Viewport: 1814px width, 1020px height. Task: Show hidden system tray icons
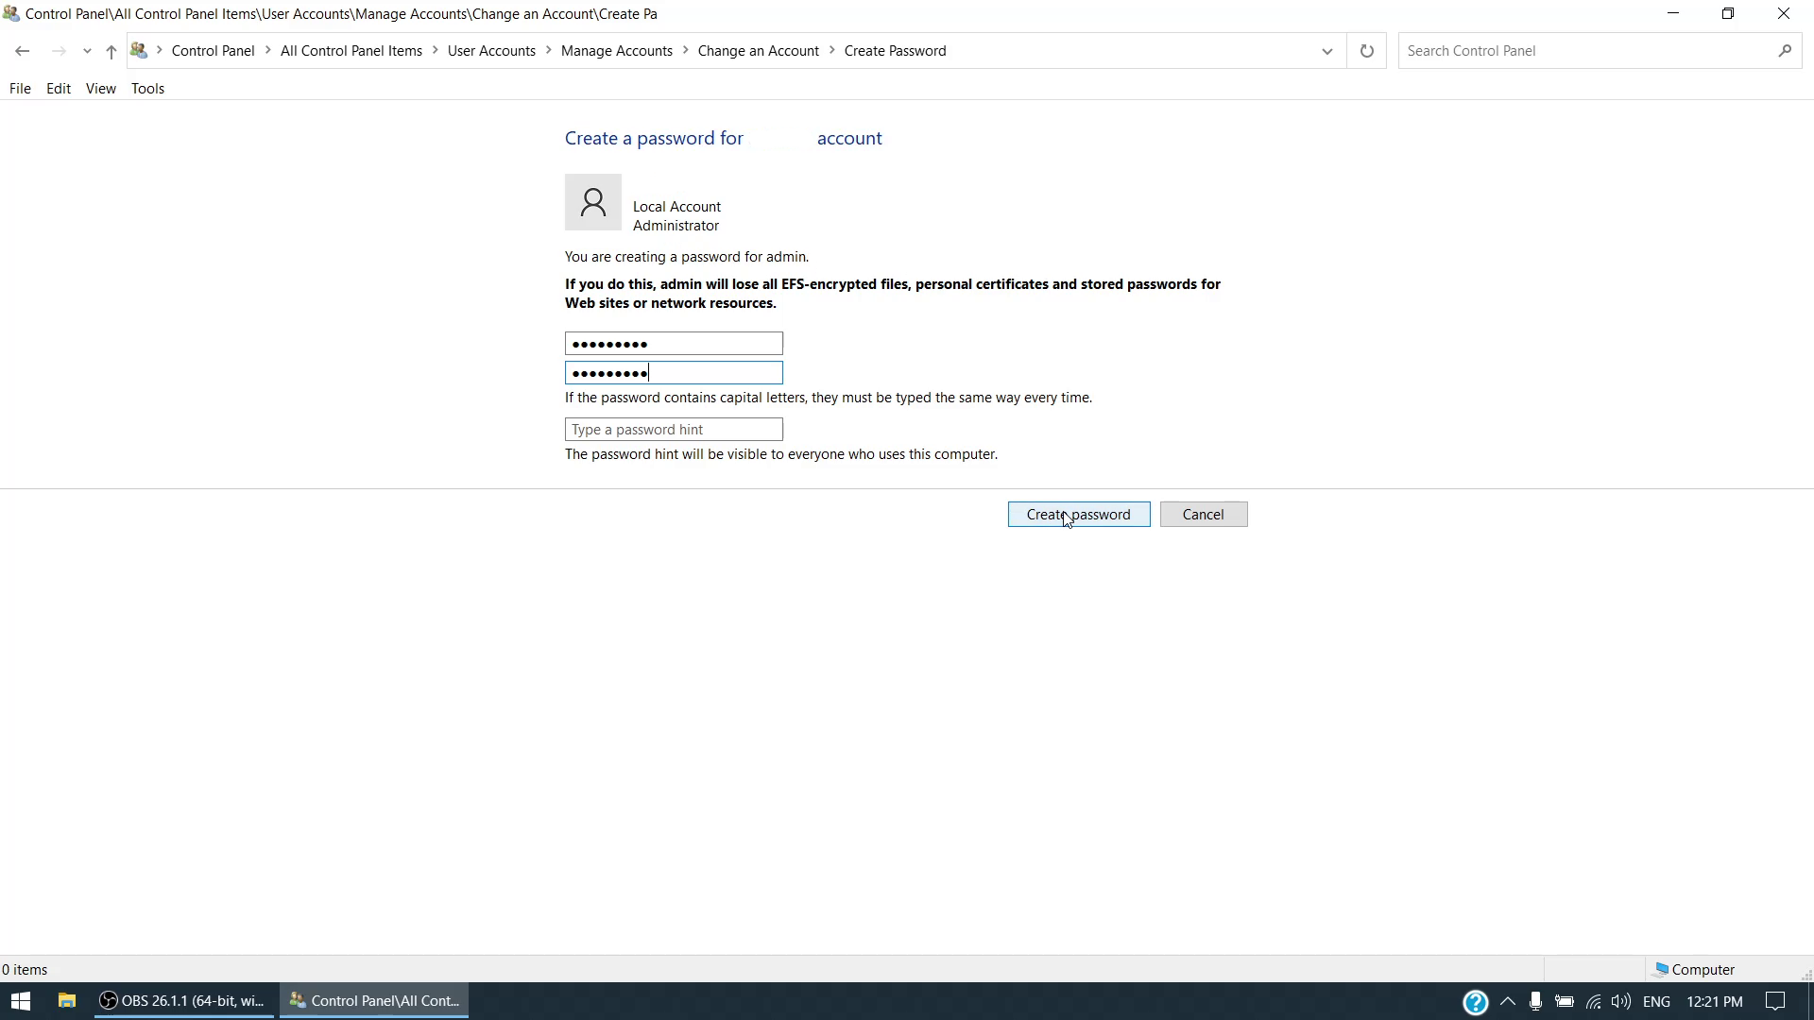(1508, 1001)
